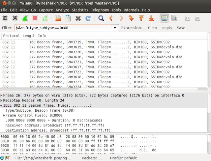The width and height of the screenshot is (211, 161).
Task: Focus the display filter input field
Action: pyautogui.click(x=63, y=28)
